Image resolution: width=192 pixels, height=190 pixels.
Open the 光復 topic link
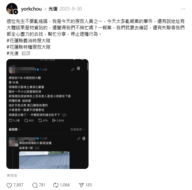click(53, 9)
